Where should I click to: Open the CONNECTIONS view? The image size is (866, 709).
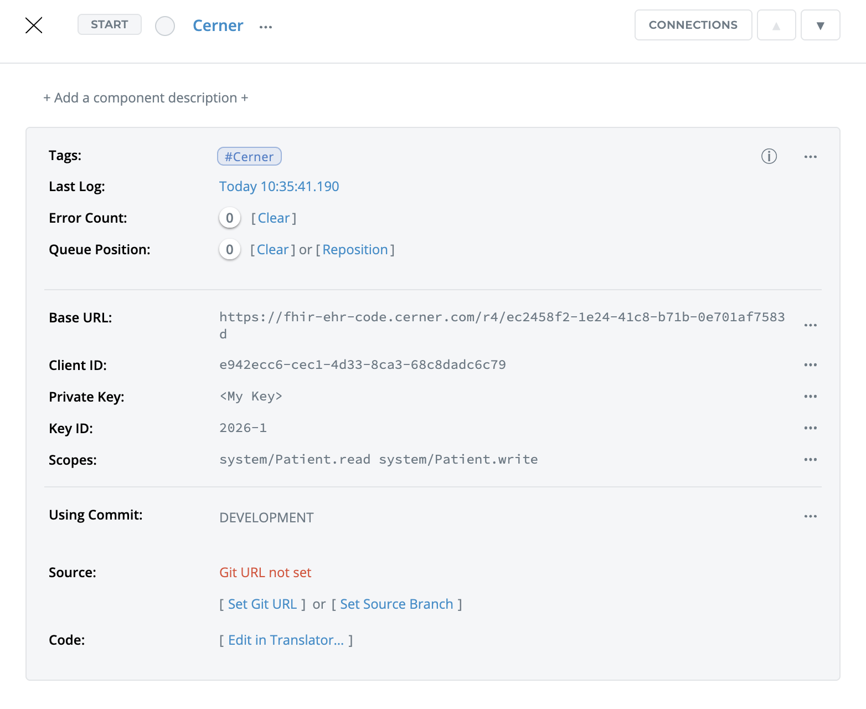coord(693,25)
